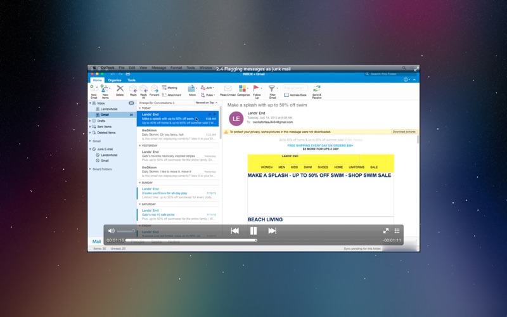
Task: Click the Delete X icon
Action: [120, 89]
